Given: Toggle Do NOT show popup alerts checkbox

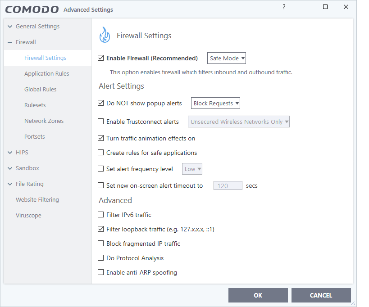Looking at the screenshot, I should pyautogui.click(x=101, y=103).
